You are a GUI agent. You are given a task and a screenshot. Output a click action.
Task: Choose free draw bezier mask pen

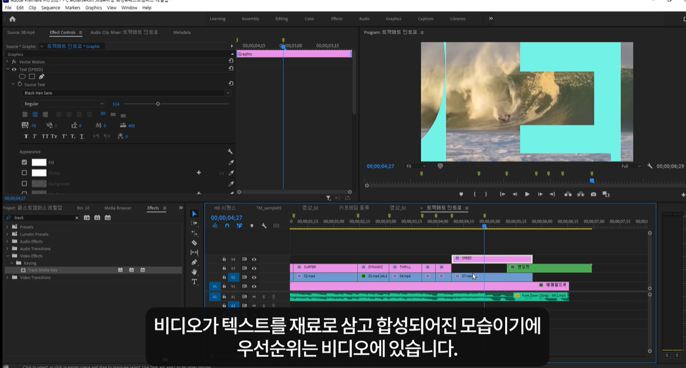pyautogui.click(x=42, y=76)
